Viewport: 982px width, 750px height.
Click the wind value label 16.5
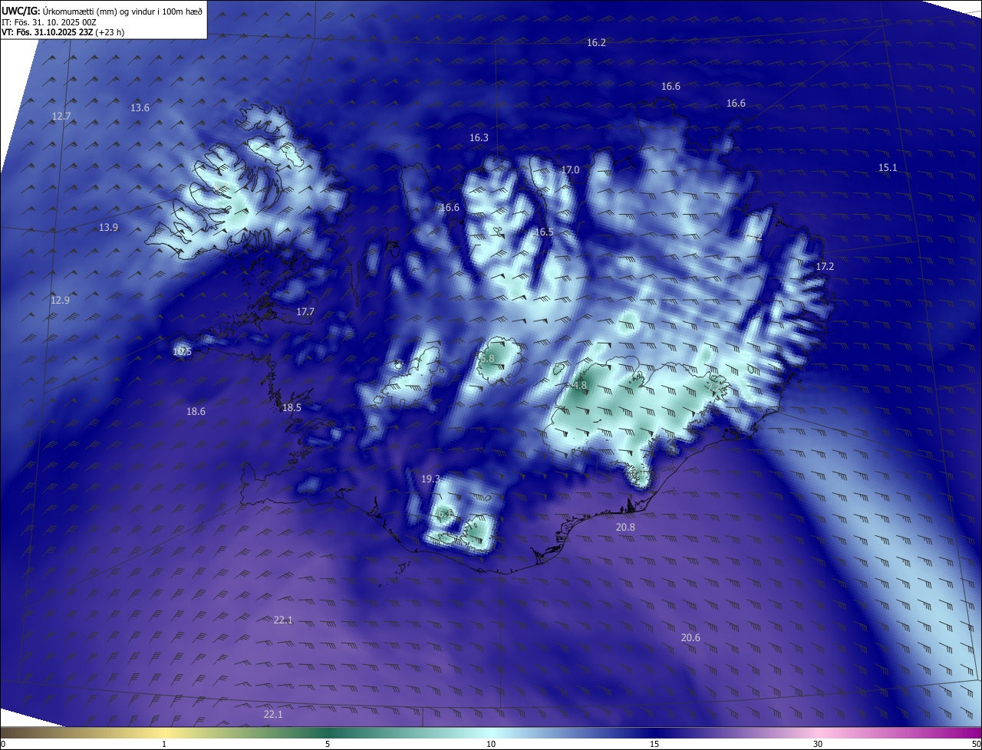(544, 232)
